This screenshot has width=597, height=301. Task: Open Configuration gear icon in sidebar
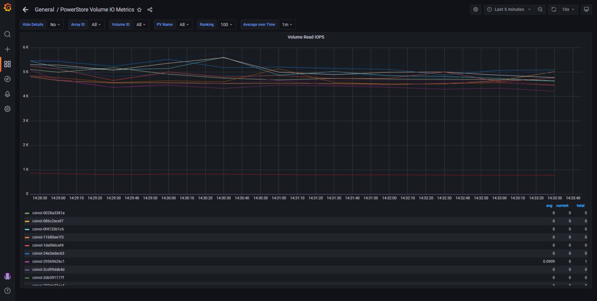7,109
